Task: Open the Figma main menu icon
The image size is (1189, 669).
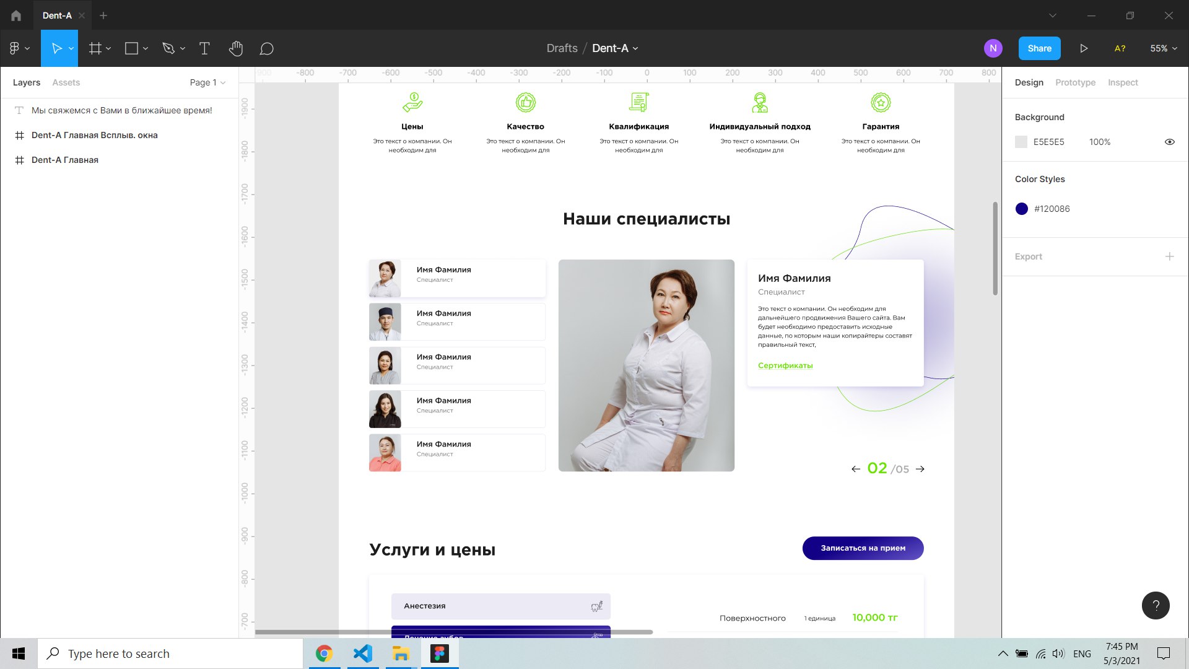Action: (15, 48)
